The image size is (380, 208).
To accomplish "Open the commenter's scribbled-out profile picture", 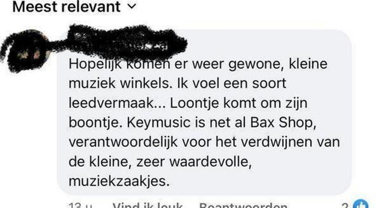I will coord(26,50).
